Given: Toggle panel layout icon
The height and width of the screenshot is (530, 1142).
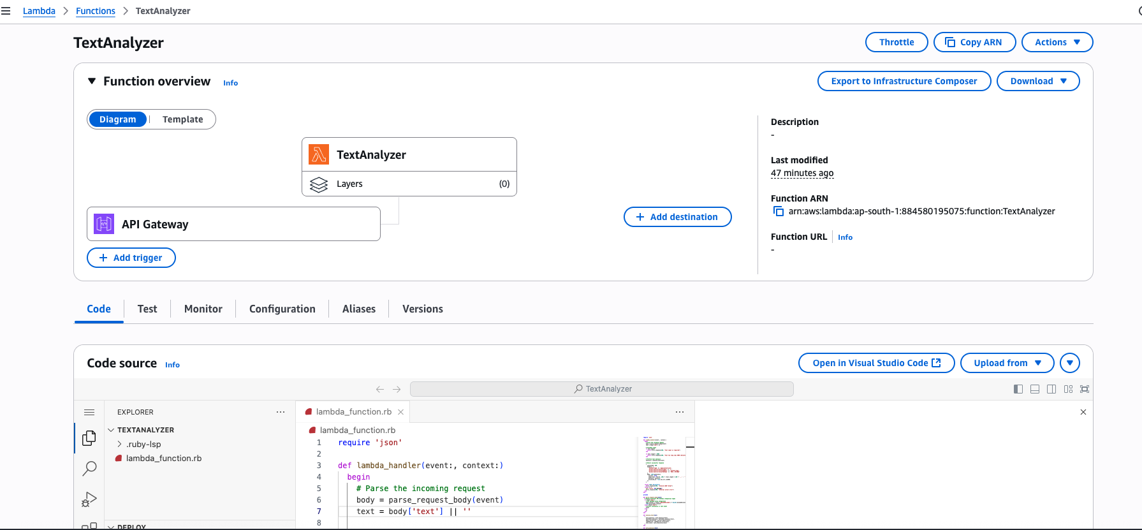Looking at the screenshot, I should [1035, 389].
